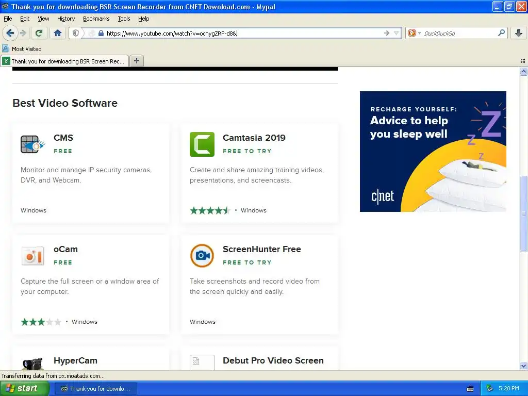Viewport: 528px width, 396px height.
Task: Open the HyperCam title link
Action: point(75,360)
